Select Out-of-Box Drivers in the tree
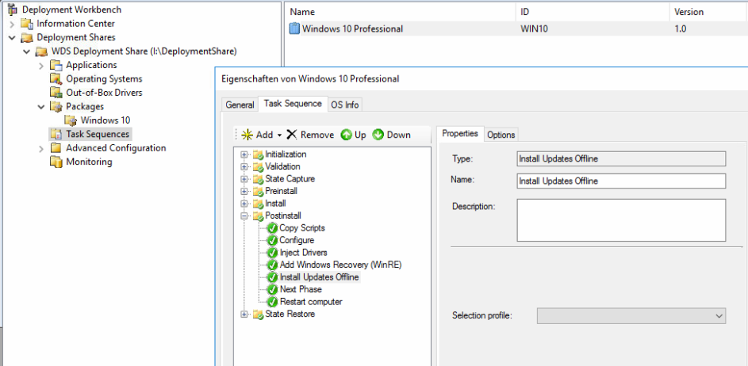 click(x=104, y=93)
